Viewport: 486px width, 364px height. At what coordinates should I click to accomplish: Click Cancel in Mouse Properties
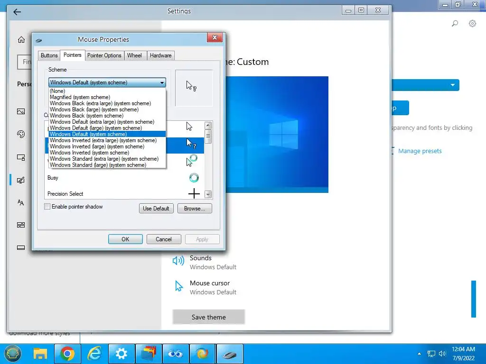coord(164,239)
